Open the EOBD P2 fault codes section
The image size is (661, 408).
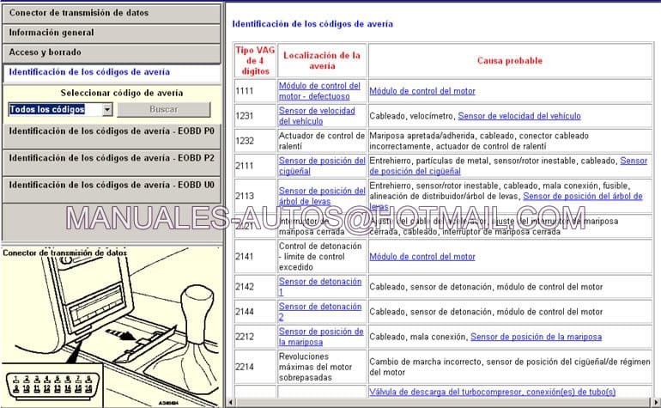(x=112, y=163)
